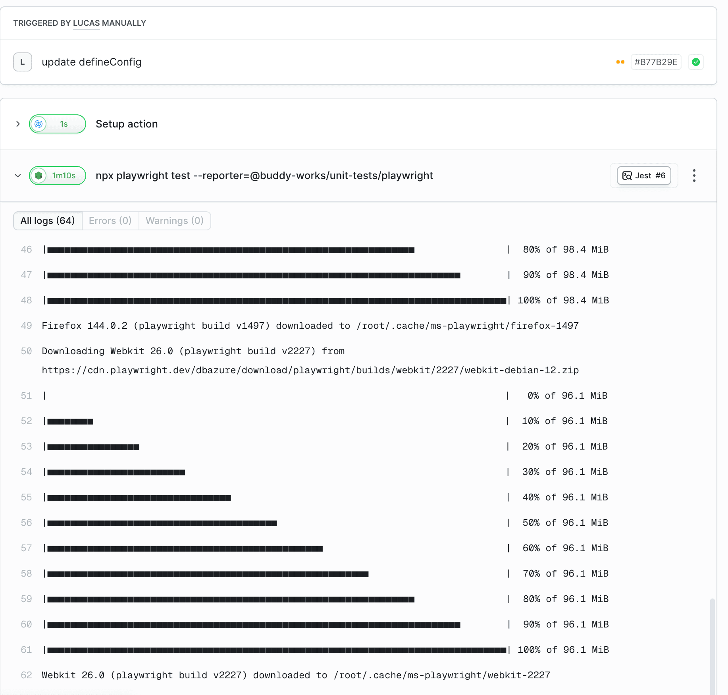The image size is (728, 695).
Task: Click the orange pipeline status dots
Action: pos(620,62)
